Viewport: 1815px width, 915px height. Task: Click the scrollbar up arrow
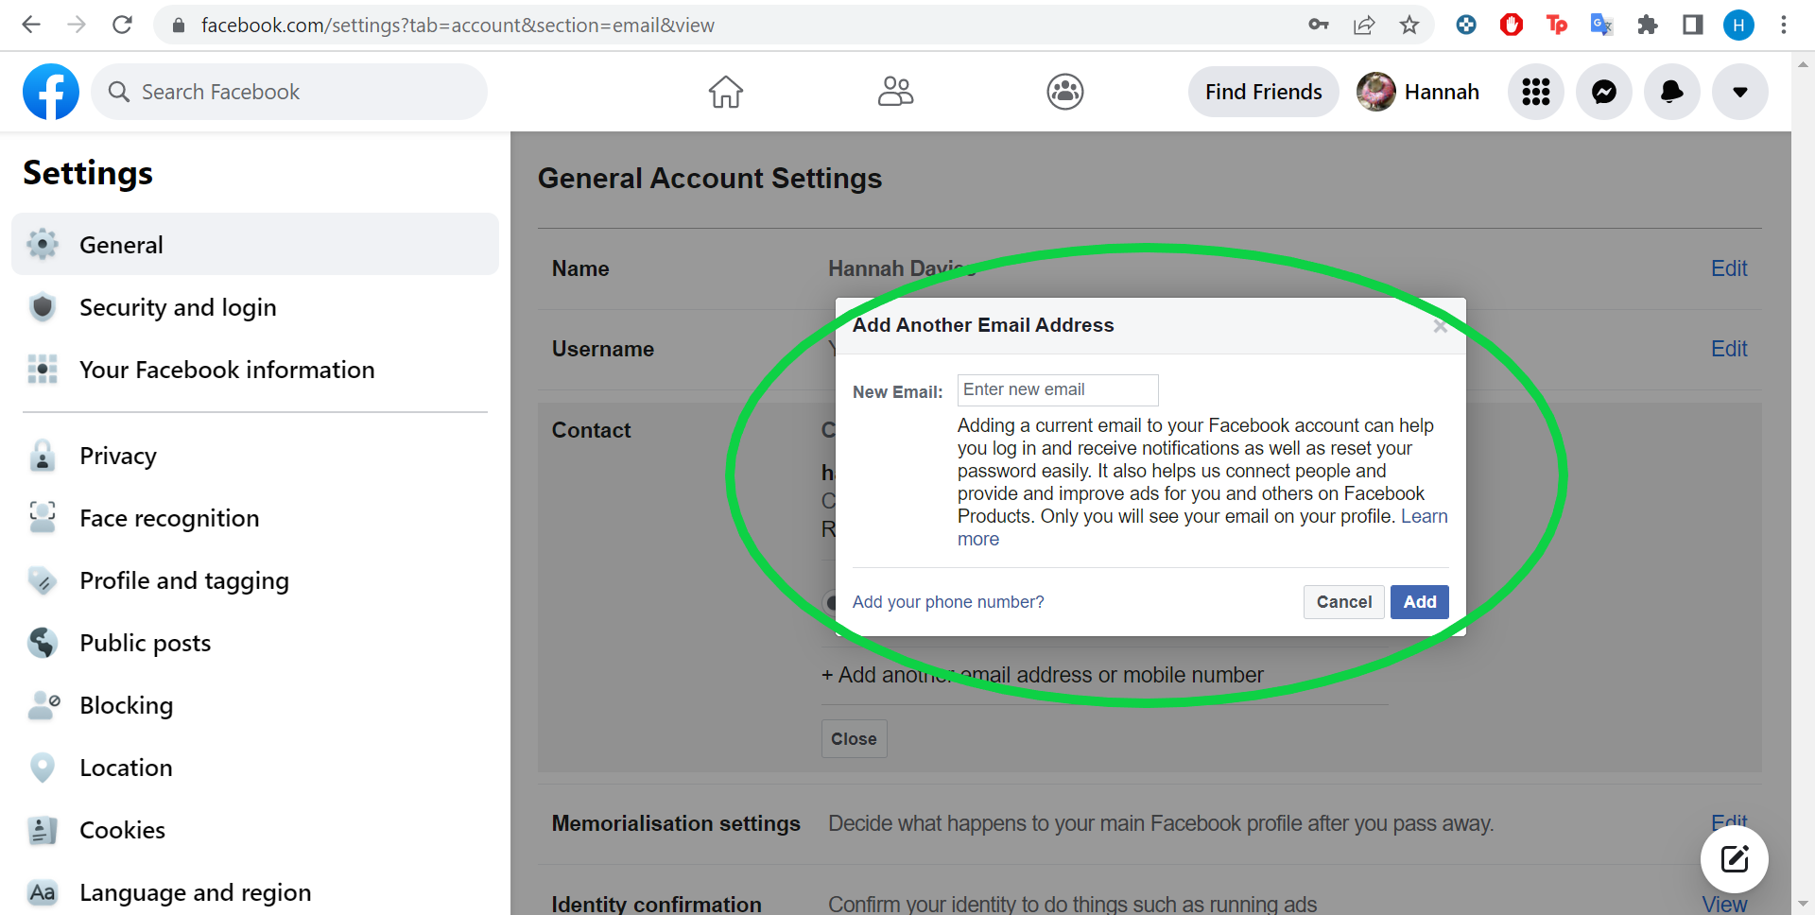pos(1803,65)
